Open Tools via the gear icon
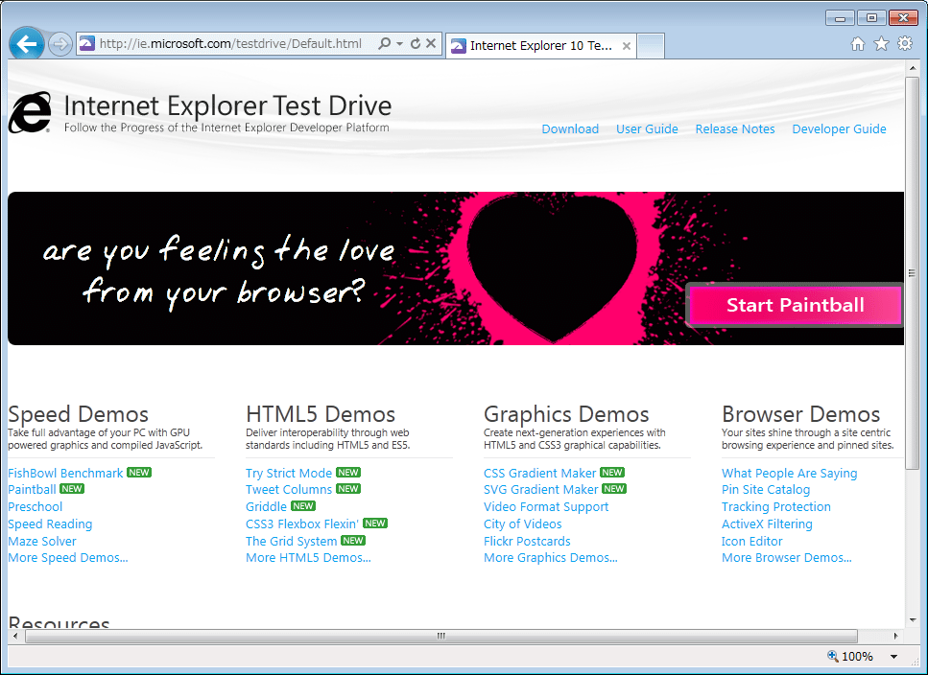Screen dimensions: 928x675 [905, 43]
